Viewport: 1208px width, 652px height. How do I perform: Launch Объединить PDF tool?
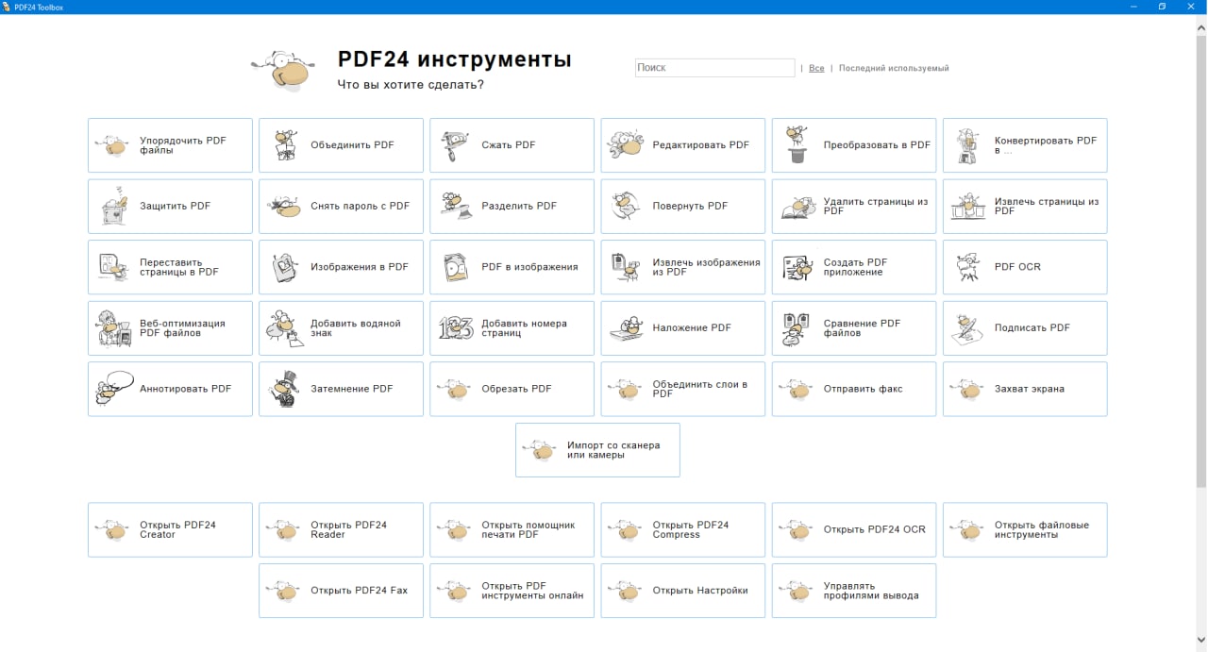click(x=341, y=145)
